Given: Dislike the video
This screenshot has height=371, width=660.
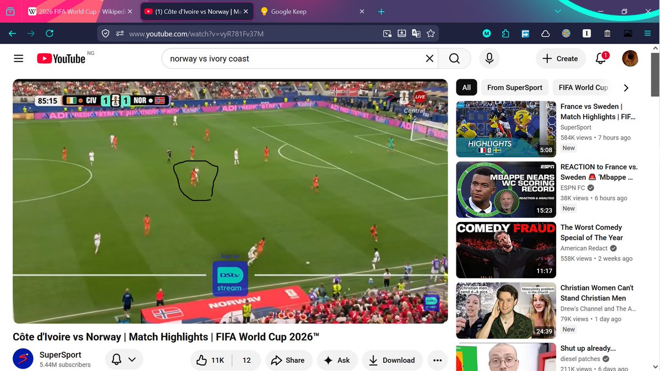Looking at the screenshot, I should (246, 360).
